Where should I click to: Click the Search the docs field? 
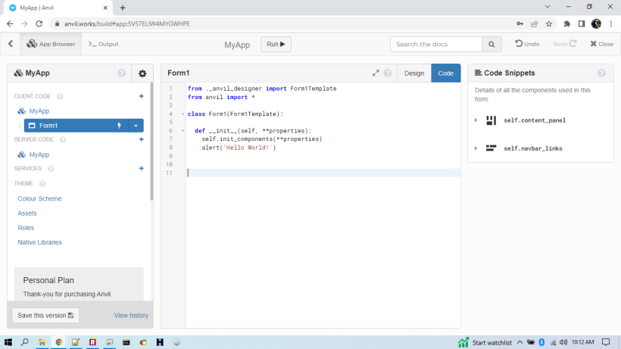tap(435, 44)
